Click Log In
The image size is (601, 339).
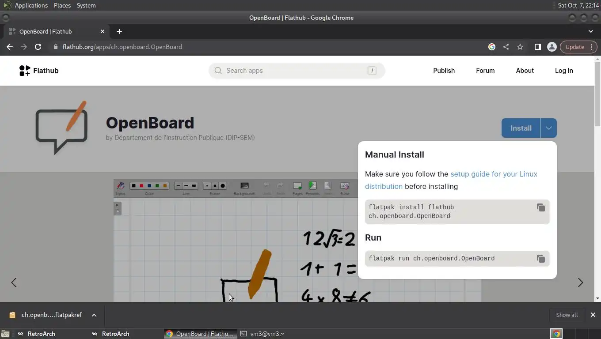point(564,71)
